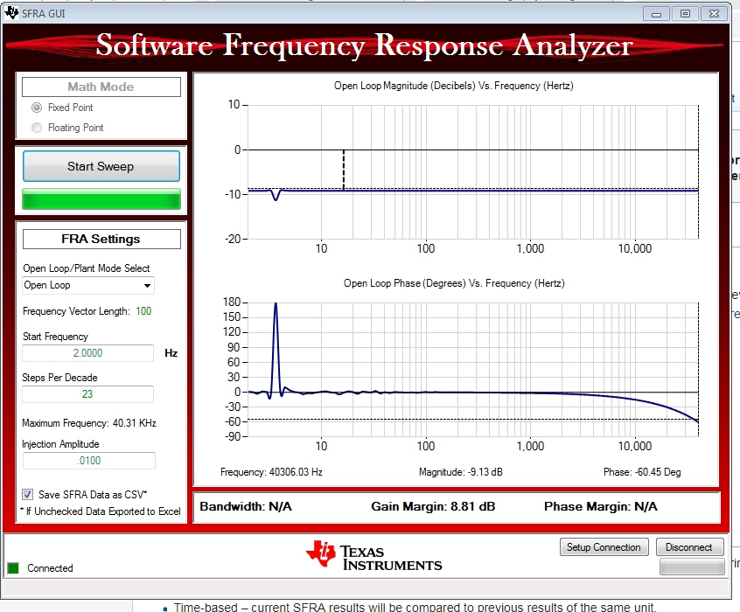Click the Start Frequency input field
Image resolution: width=740 pixels, height=612 pixels.
tap(87, 353)
